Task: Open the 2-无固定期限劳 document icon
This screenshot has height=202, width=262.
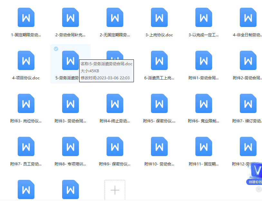Action: pos(115,17)
